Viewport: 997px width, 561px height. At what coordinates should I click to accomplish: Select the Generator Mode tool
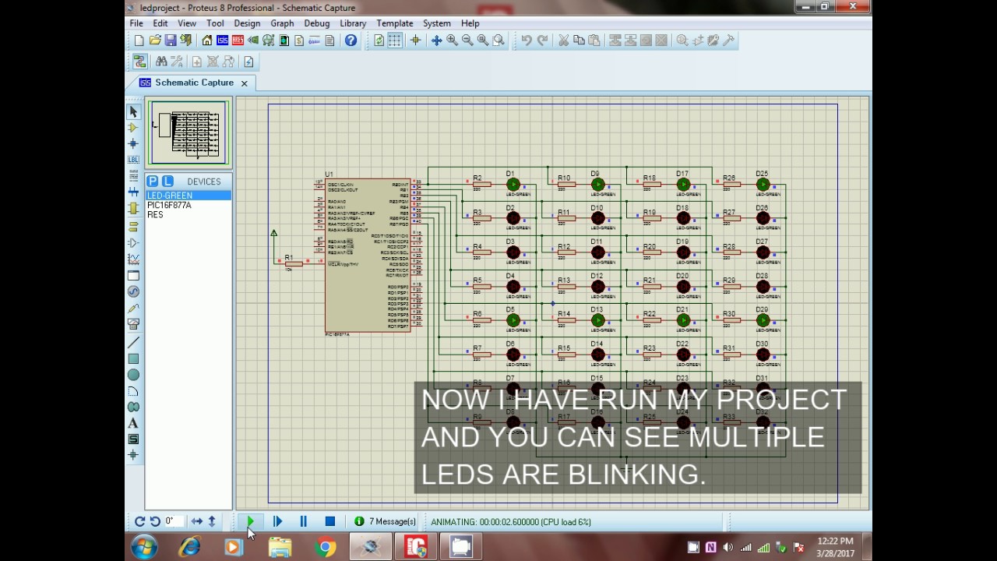(x=133, y=291)
